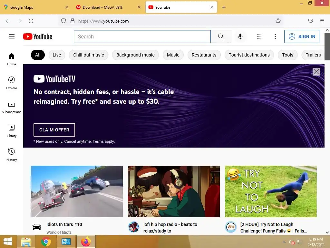Open lofi hip hop radio thumbnail
Screen dimensions: 330x248
pos(174,191)
